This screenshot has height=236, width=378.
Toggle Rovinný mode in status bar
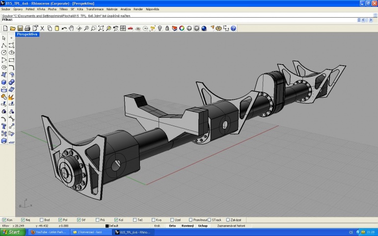coord(188,226)
